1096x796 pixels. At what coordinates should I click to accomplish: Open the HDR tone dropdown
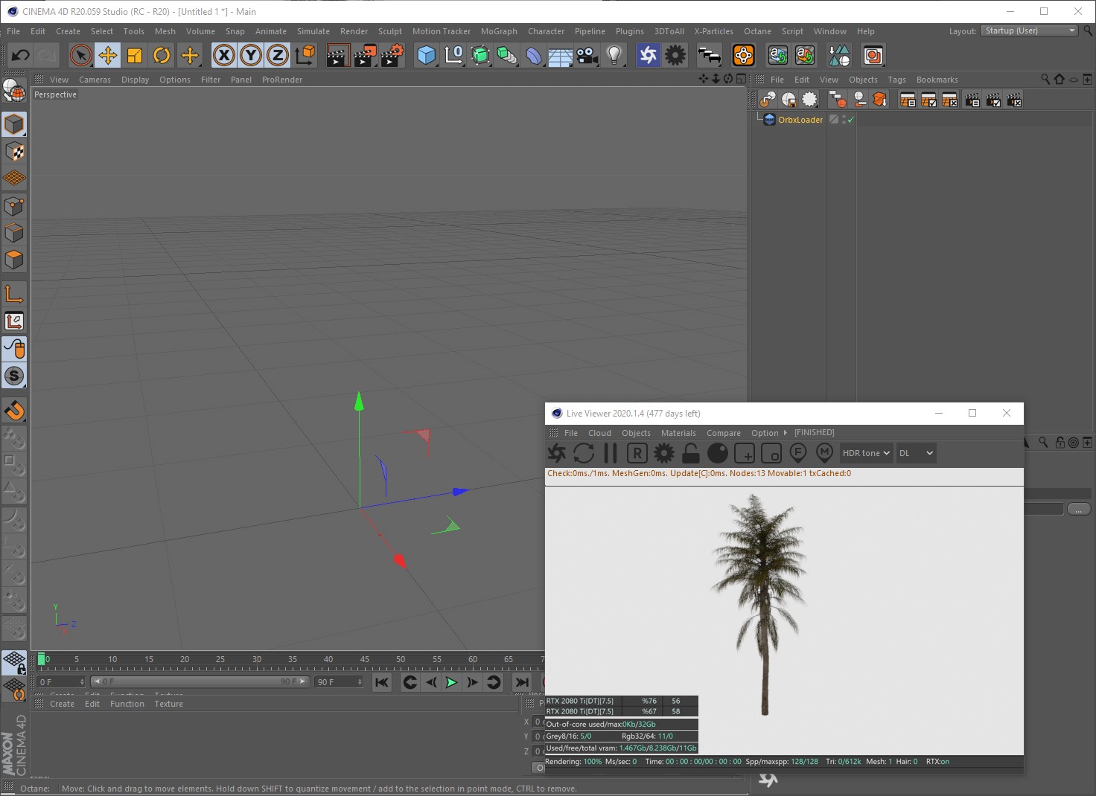click(x=866, y=453)
